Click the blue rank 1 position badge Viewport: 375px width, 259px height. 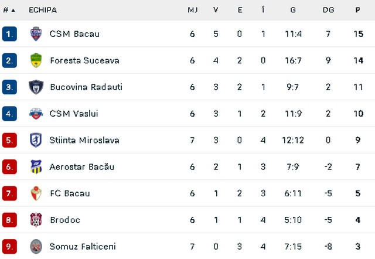tap(9, 34)
